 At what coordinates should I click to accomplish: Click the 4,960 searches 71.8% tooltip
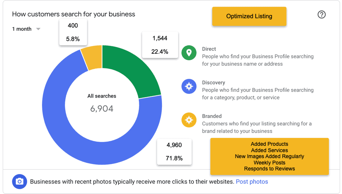click(x=174, y=152)
